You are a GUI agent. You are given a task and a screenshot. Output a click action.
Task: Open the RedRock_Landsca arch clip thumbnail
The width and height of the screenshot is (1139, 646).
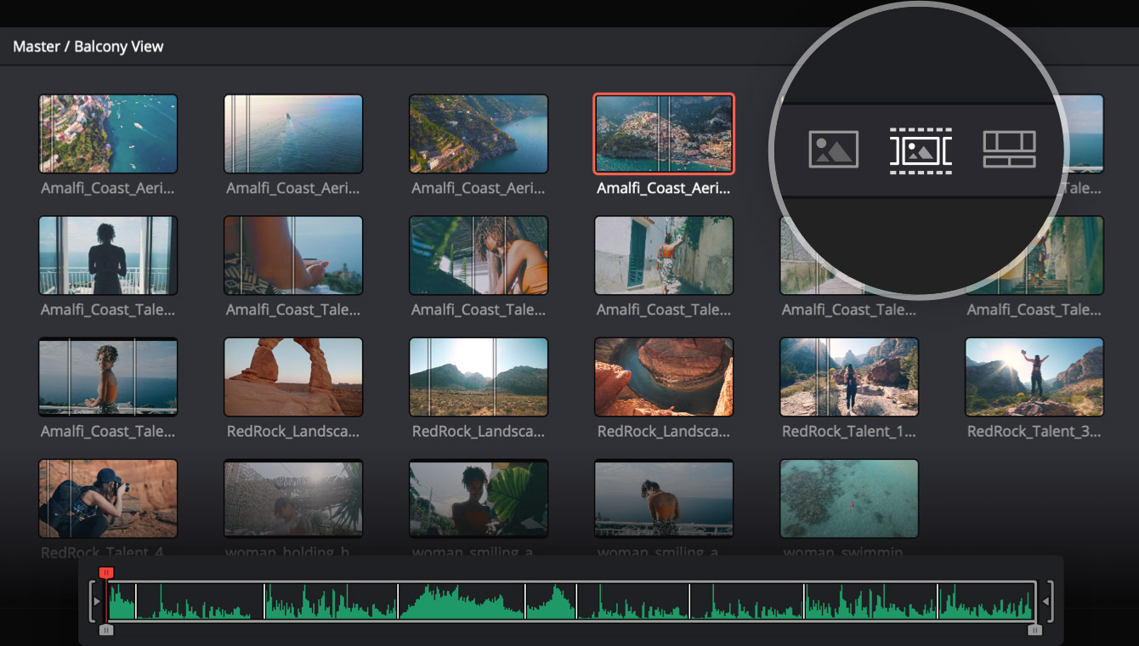(x=293, y=377)
